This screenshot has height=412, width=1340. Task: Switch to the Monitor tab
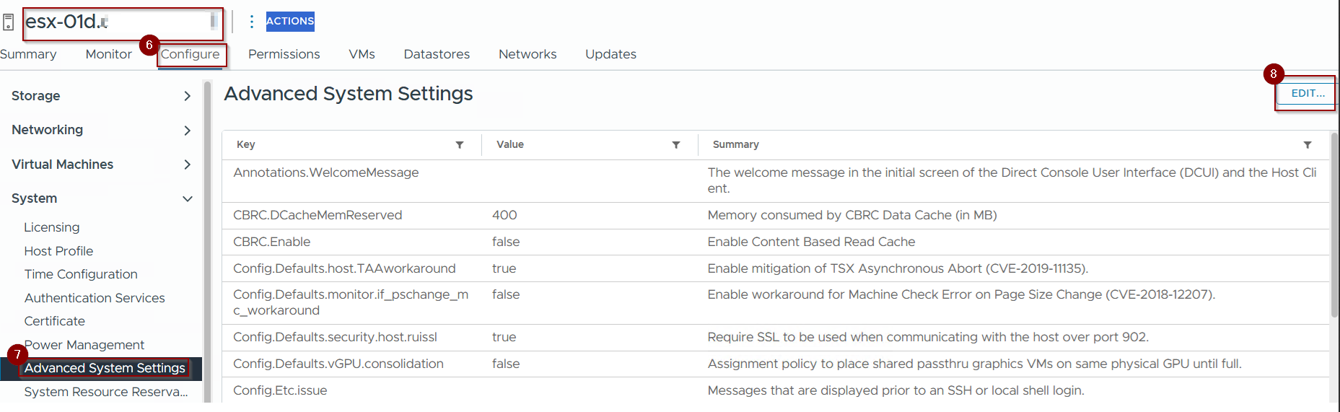[x=108, y=54]
